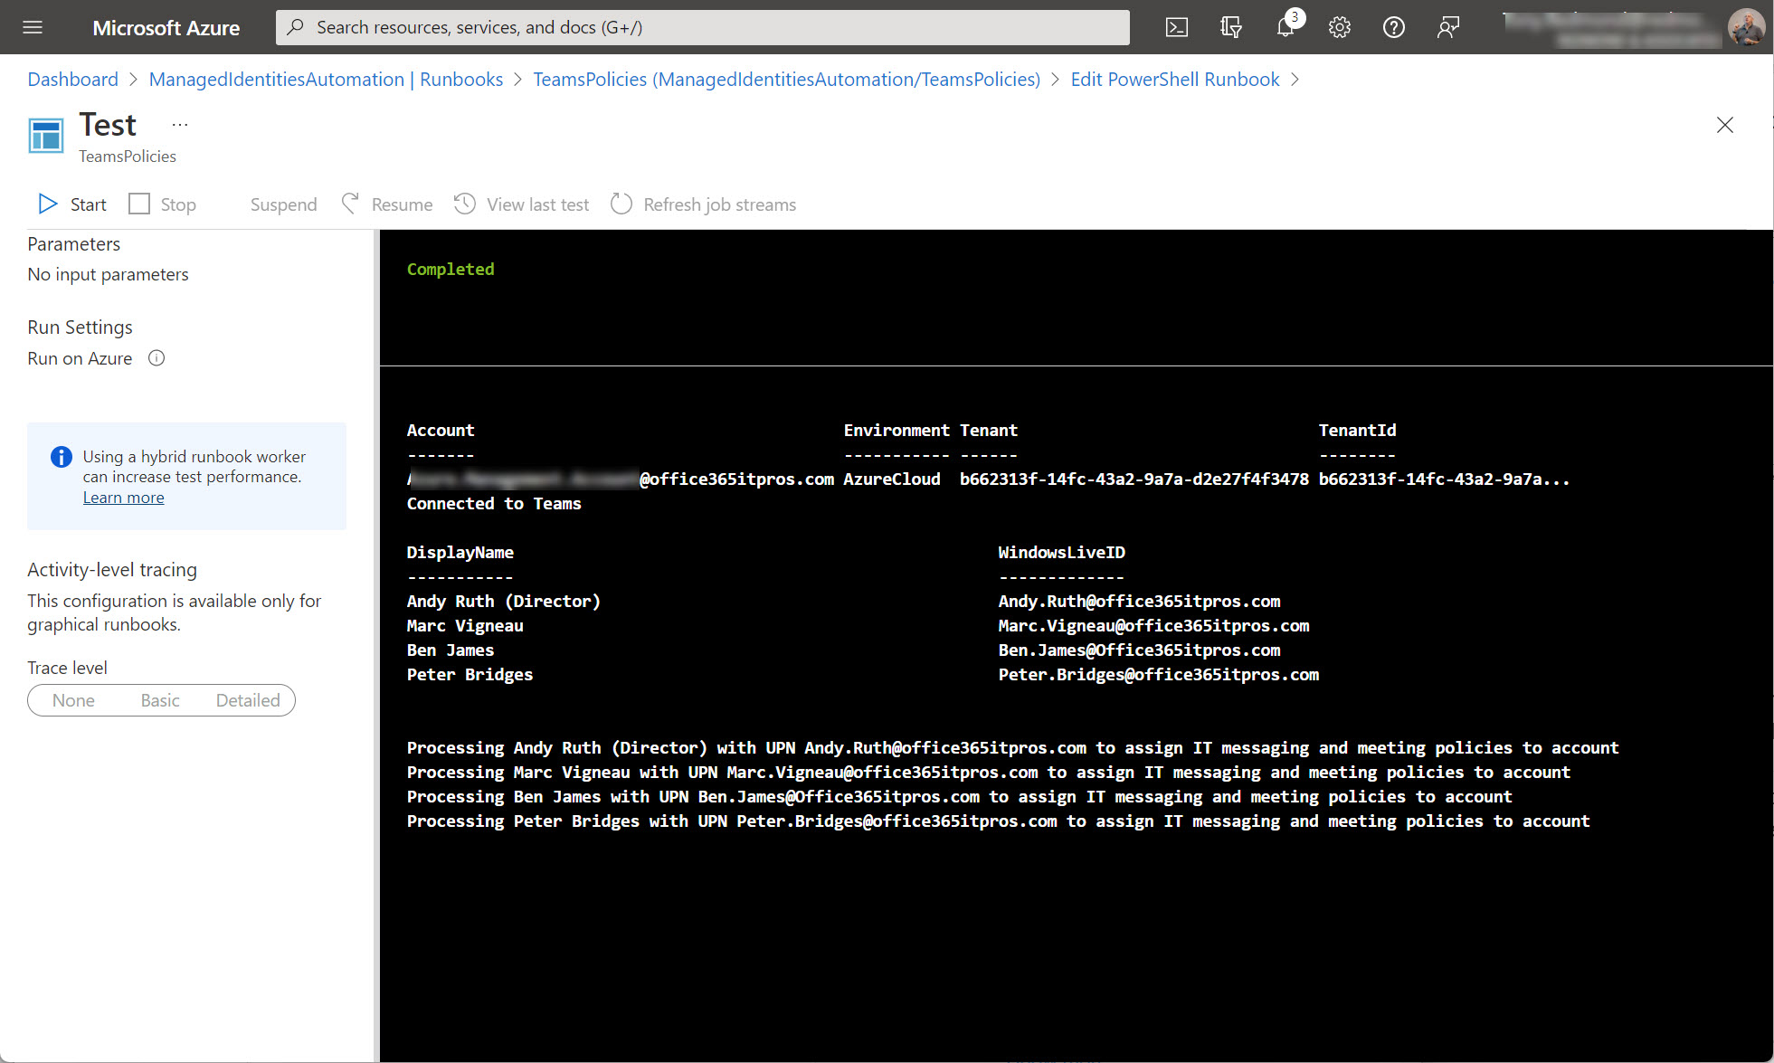Screen dimensions: 1774x1063
Task: Click the search magnifier icon
Action: coord(296,27)
